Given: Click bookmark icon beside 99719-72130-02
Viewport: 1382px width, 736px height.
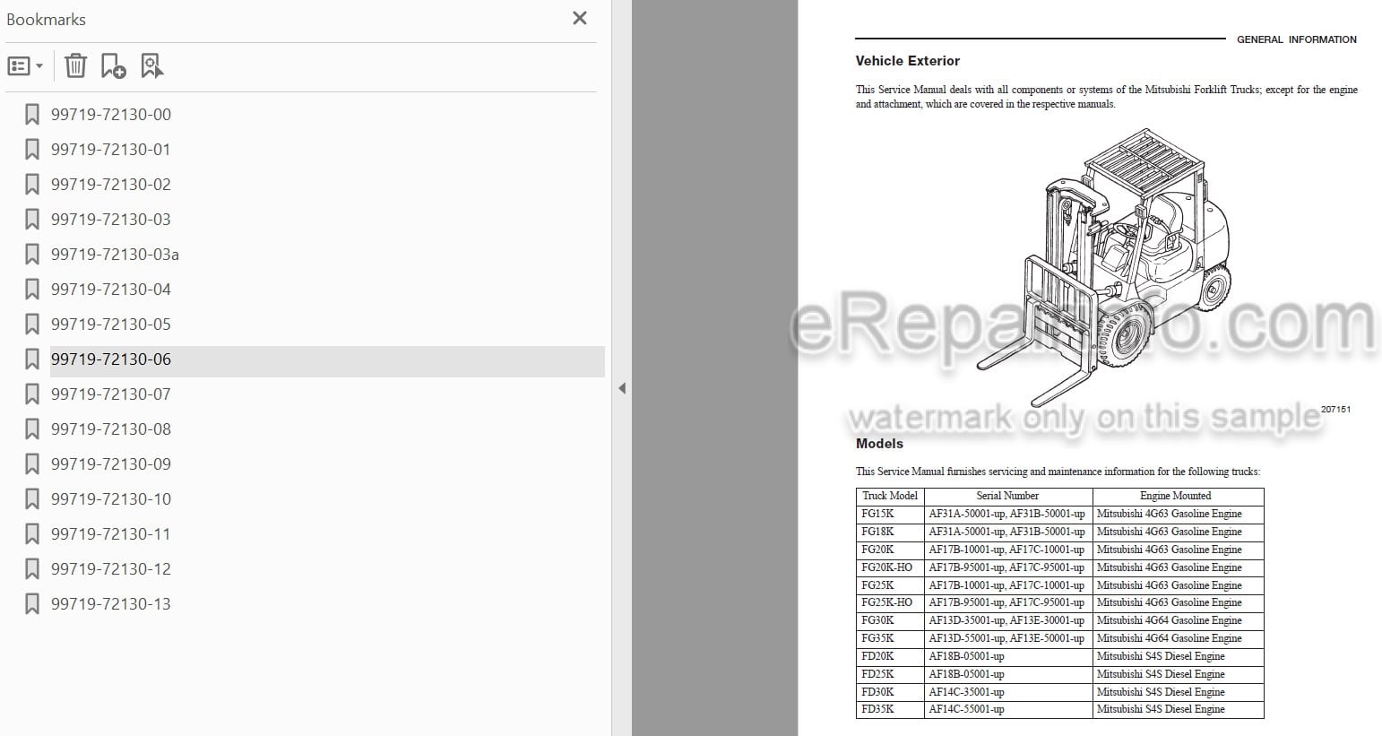Looking at the screenshot, I should point(32,184).
